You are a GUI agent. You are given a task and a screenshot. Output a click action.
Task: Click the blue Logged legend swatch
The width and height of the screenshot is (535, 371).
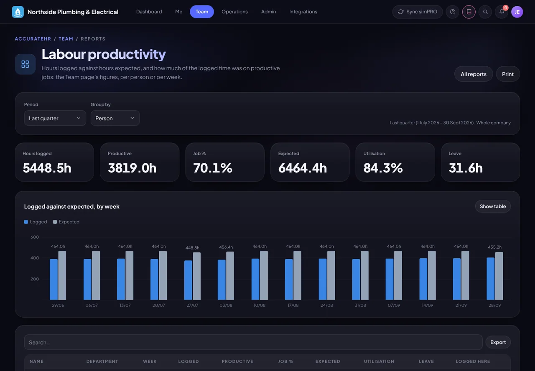coord(26,222)
